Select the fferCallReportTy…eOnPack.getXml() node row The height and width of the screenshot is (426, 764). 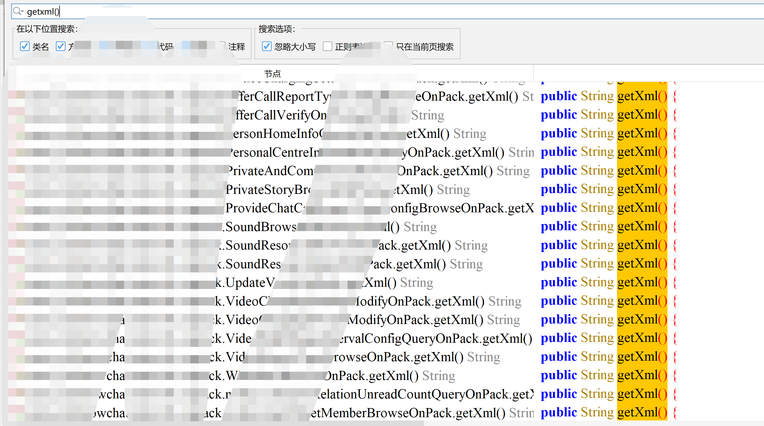pos(271,96)
